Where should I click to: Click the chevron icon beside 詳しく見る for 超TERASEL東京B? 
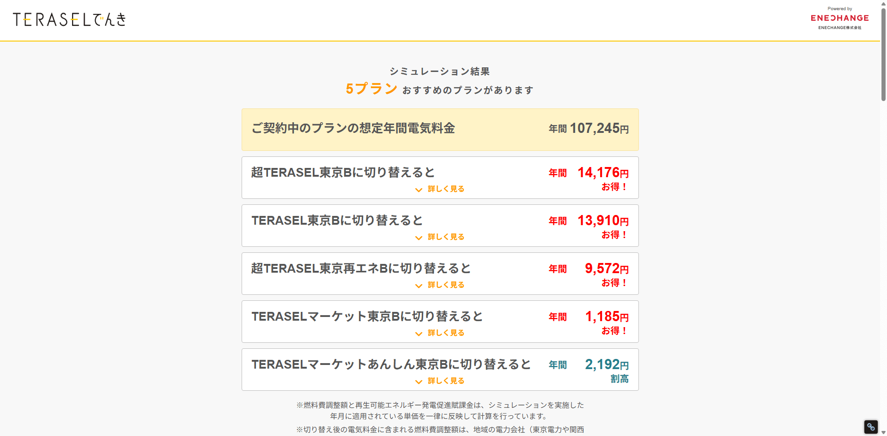click(x=419, y=190)
